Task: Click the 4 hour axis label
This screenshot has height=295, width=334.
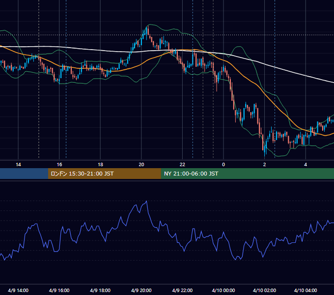Action: (x=306, y=165)
